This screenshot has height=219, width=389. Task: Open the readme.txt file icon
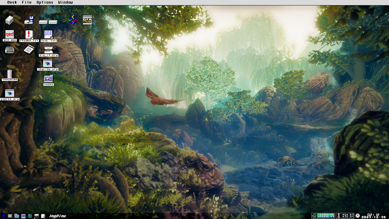[29, 36]
